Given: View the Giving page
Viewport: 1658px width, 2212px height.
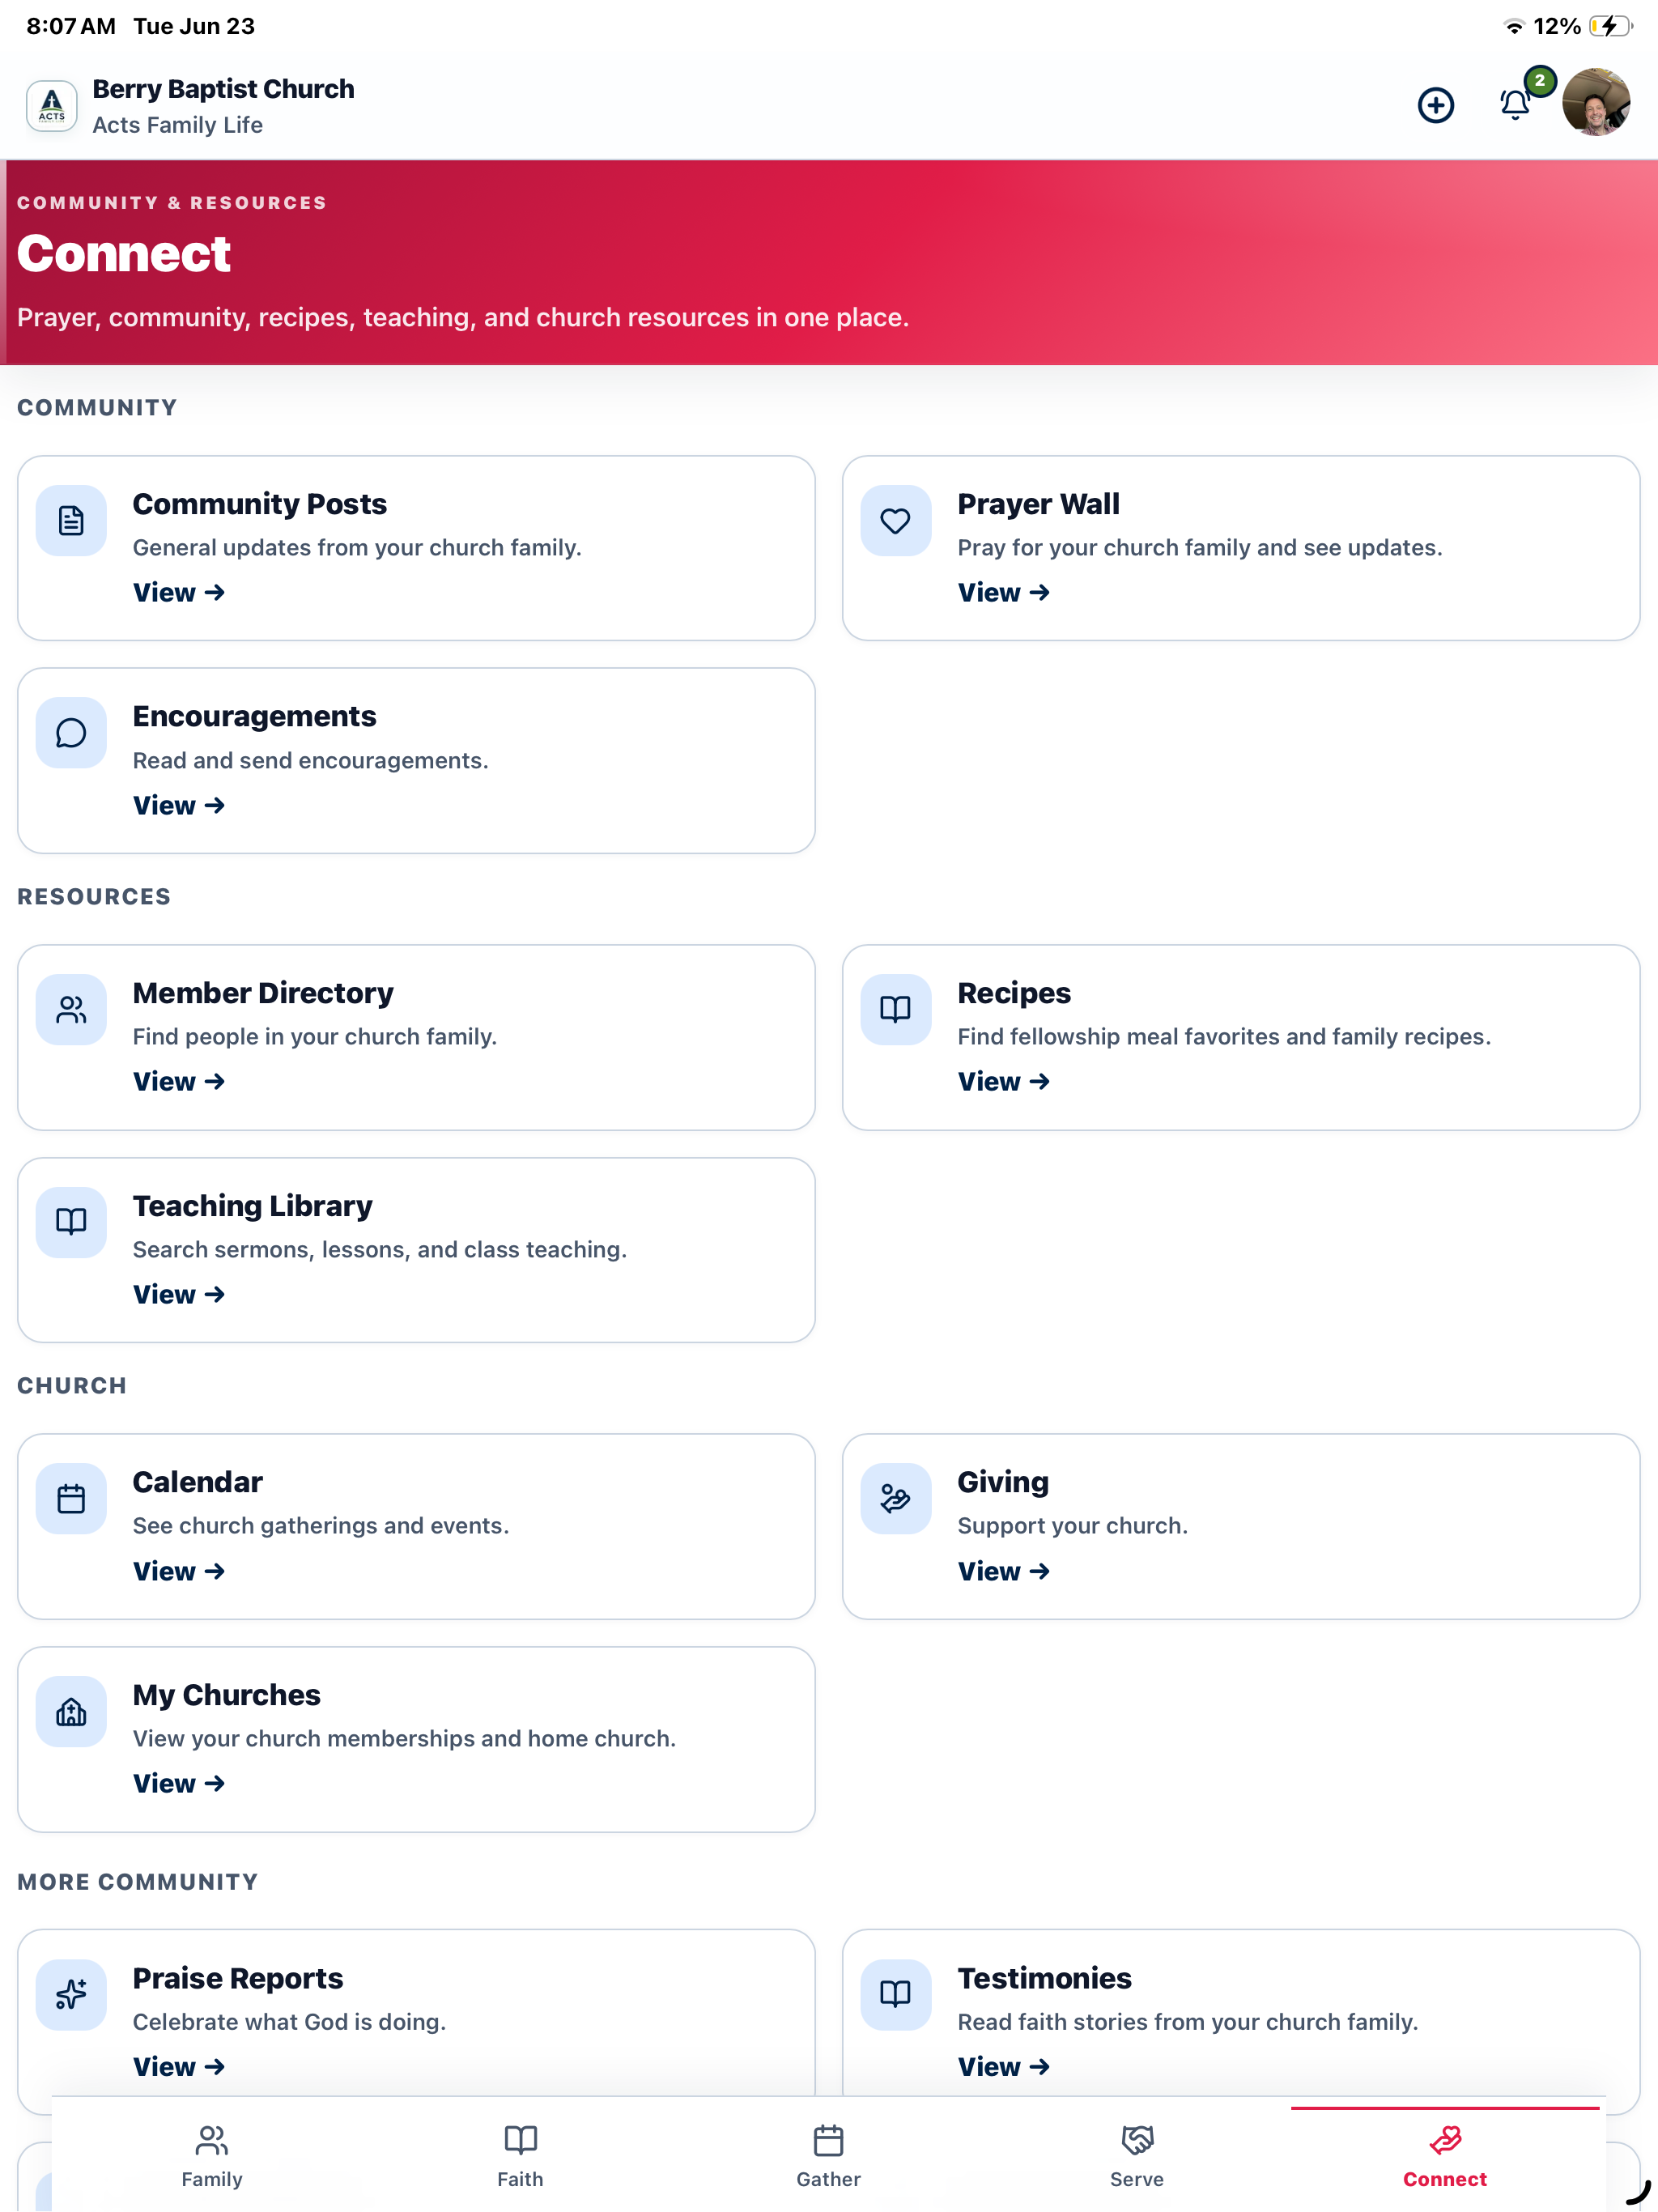Looking at the screenshot, I should click(x=1003, y=1571).
